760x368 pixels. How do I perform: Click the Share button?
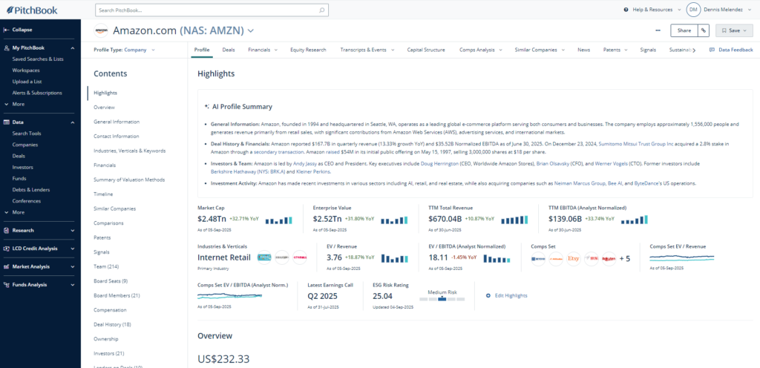(683, 30)
